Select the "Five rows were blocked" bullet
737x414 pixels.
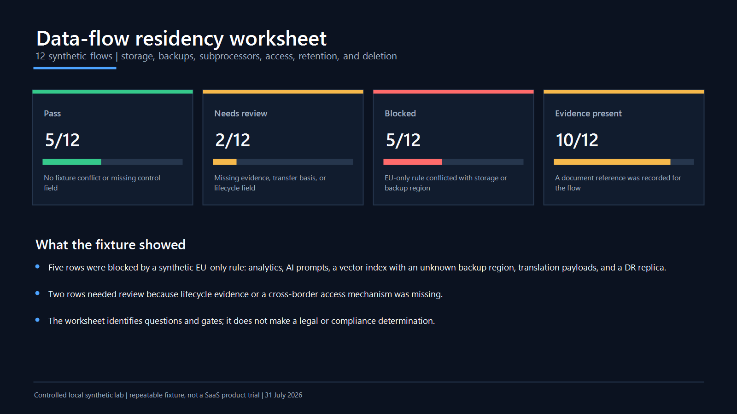pyautogui.click(x=357, y=268)
